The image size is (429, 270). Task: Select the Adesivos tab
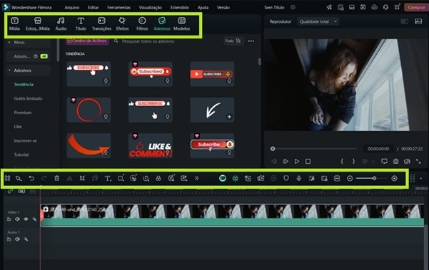pos(162,24)
